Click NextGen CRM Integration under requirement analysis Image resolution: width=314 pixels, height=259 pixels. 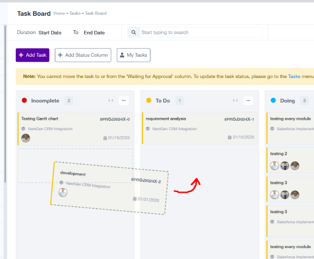[x=174, y=129]
